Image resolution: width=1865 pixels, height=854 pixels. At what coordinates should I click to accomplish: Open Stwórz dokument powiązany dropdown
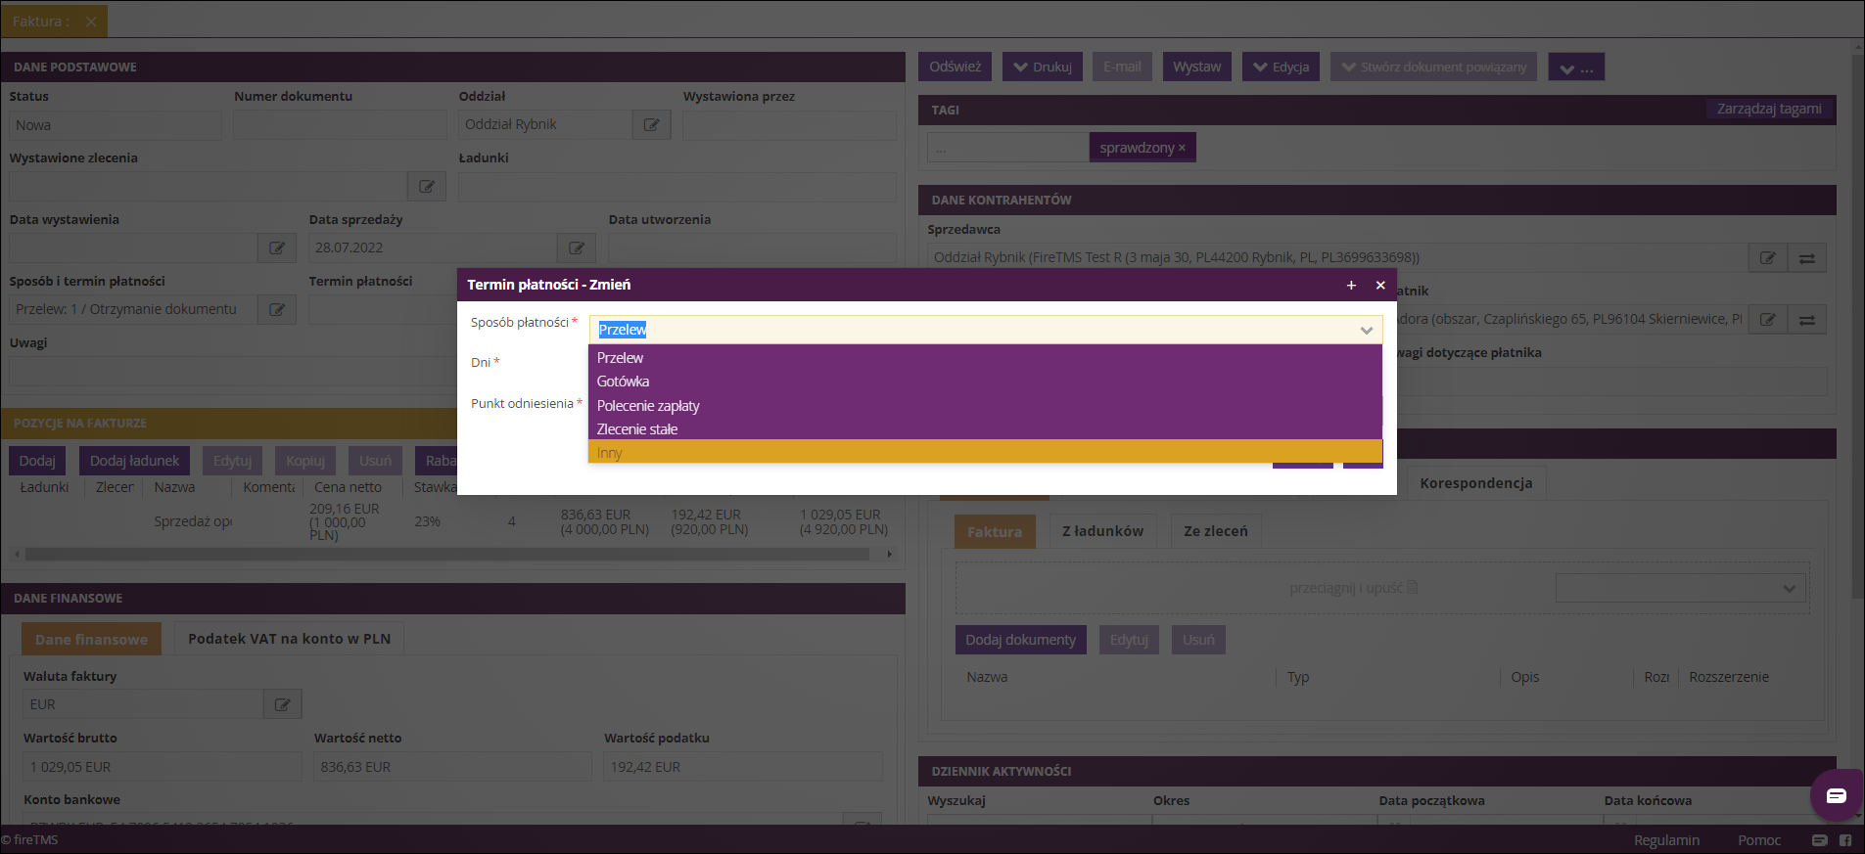tap(1433, 67)
